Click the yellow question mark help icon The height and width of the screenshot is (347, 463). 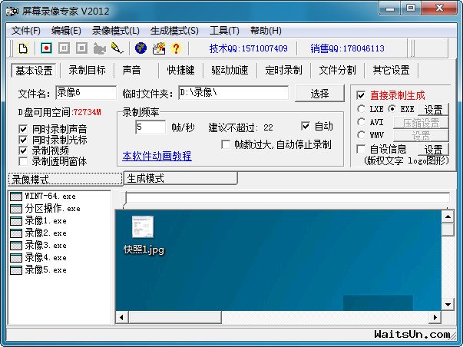click(x=176, y=48)
